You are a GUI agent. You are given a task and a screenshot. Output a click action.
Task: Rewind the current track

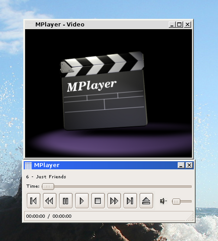tap(49, 201)
